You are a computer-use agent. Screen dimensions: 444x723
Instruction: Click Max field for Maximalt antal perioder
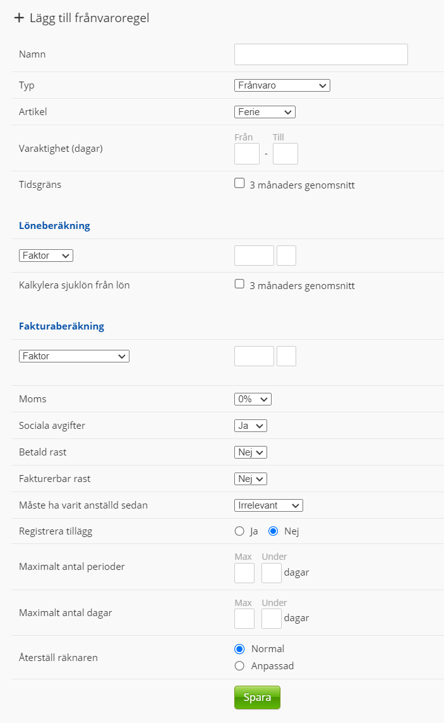(x=244, y=573)
